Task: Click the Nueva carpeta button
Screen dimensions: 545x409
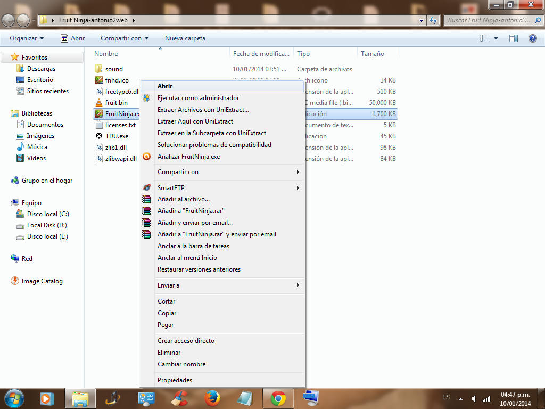Action: (185, 38)
